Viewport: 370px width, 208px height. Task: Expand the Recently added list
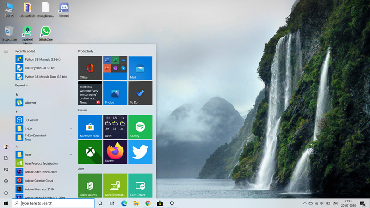point(21,86)
